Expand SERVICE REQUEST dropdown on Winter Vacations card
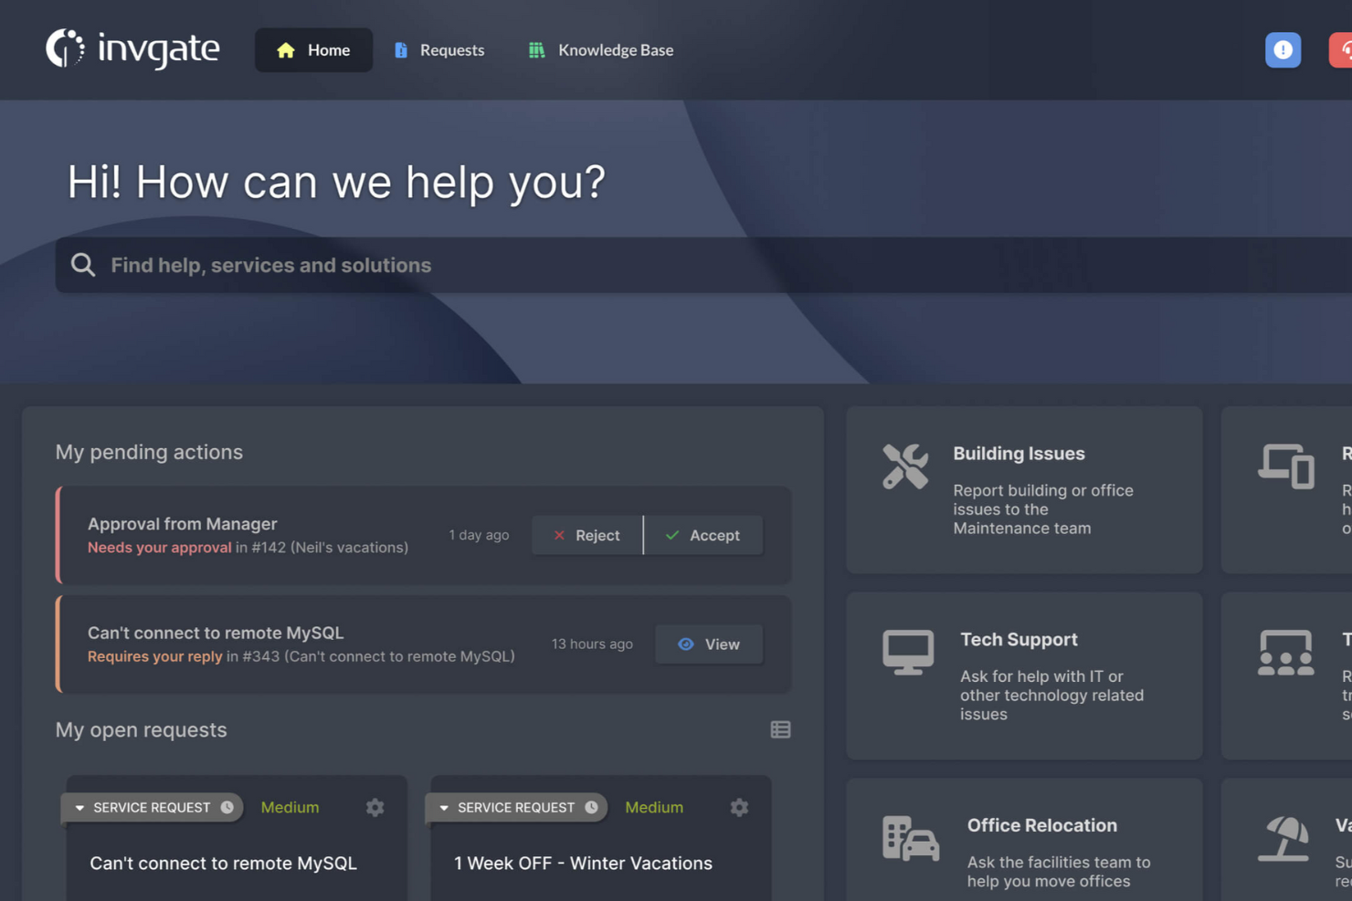 point(514,807)
